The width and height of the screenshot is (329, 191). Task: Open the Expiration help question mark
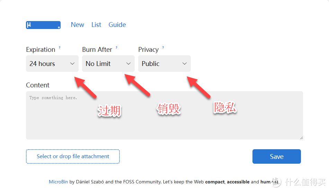point(60,47)
